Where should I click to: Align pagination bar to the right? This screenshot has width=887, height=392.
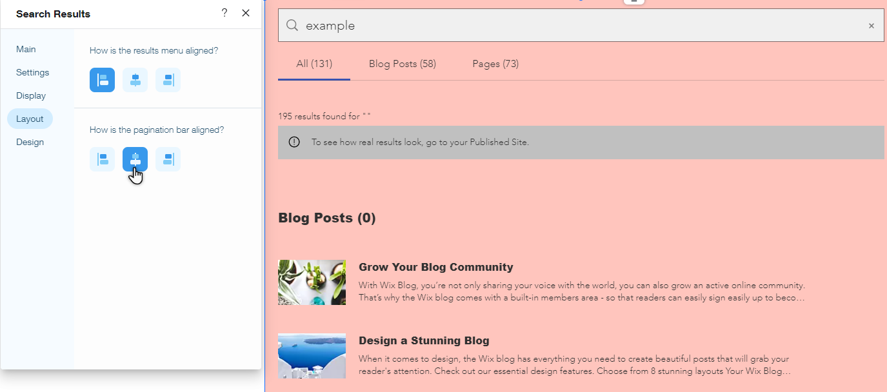(168, 159)
